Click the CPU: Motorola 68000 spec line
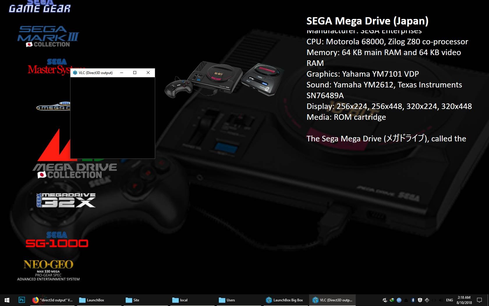The height and width of the screenshot is (306, 489). [387, 42]
